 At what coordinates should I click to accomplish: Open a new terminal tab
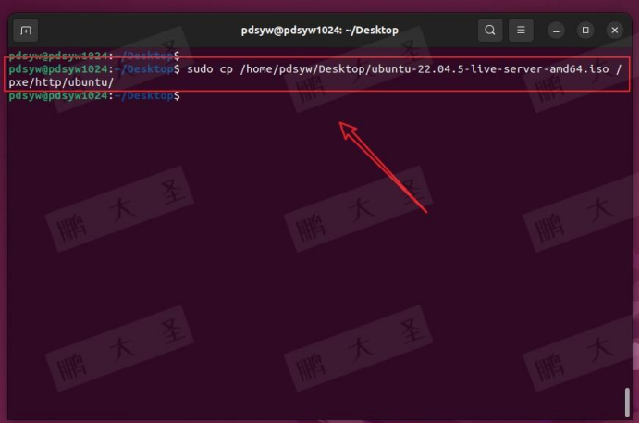point(26,31)
